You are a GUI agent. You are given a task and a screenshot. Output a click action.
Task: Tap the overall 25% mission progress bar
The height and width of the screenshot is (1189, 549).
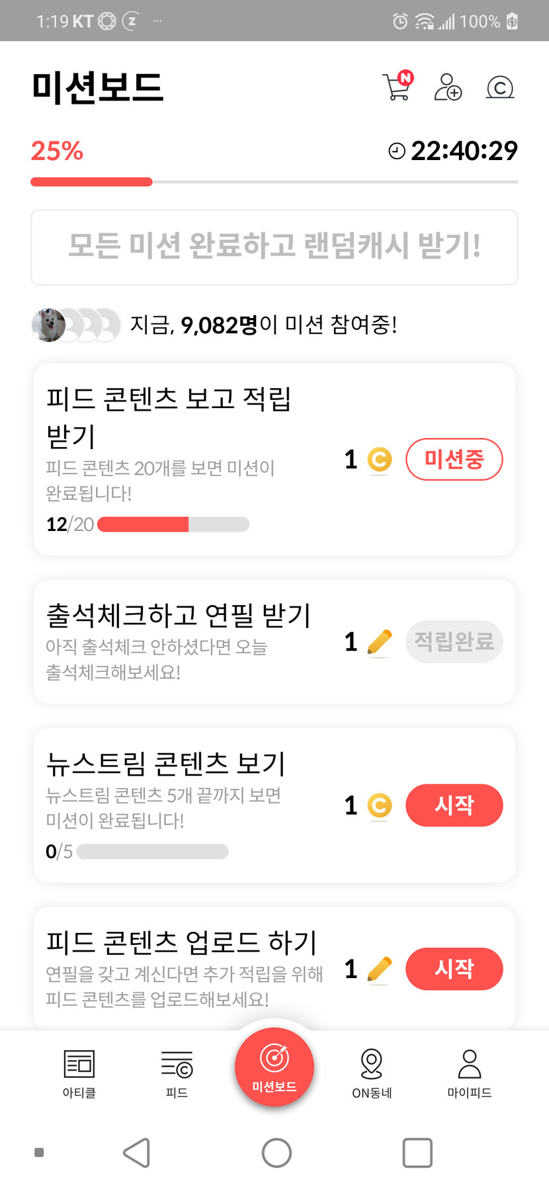click(274, 182)
